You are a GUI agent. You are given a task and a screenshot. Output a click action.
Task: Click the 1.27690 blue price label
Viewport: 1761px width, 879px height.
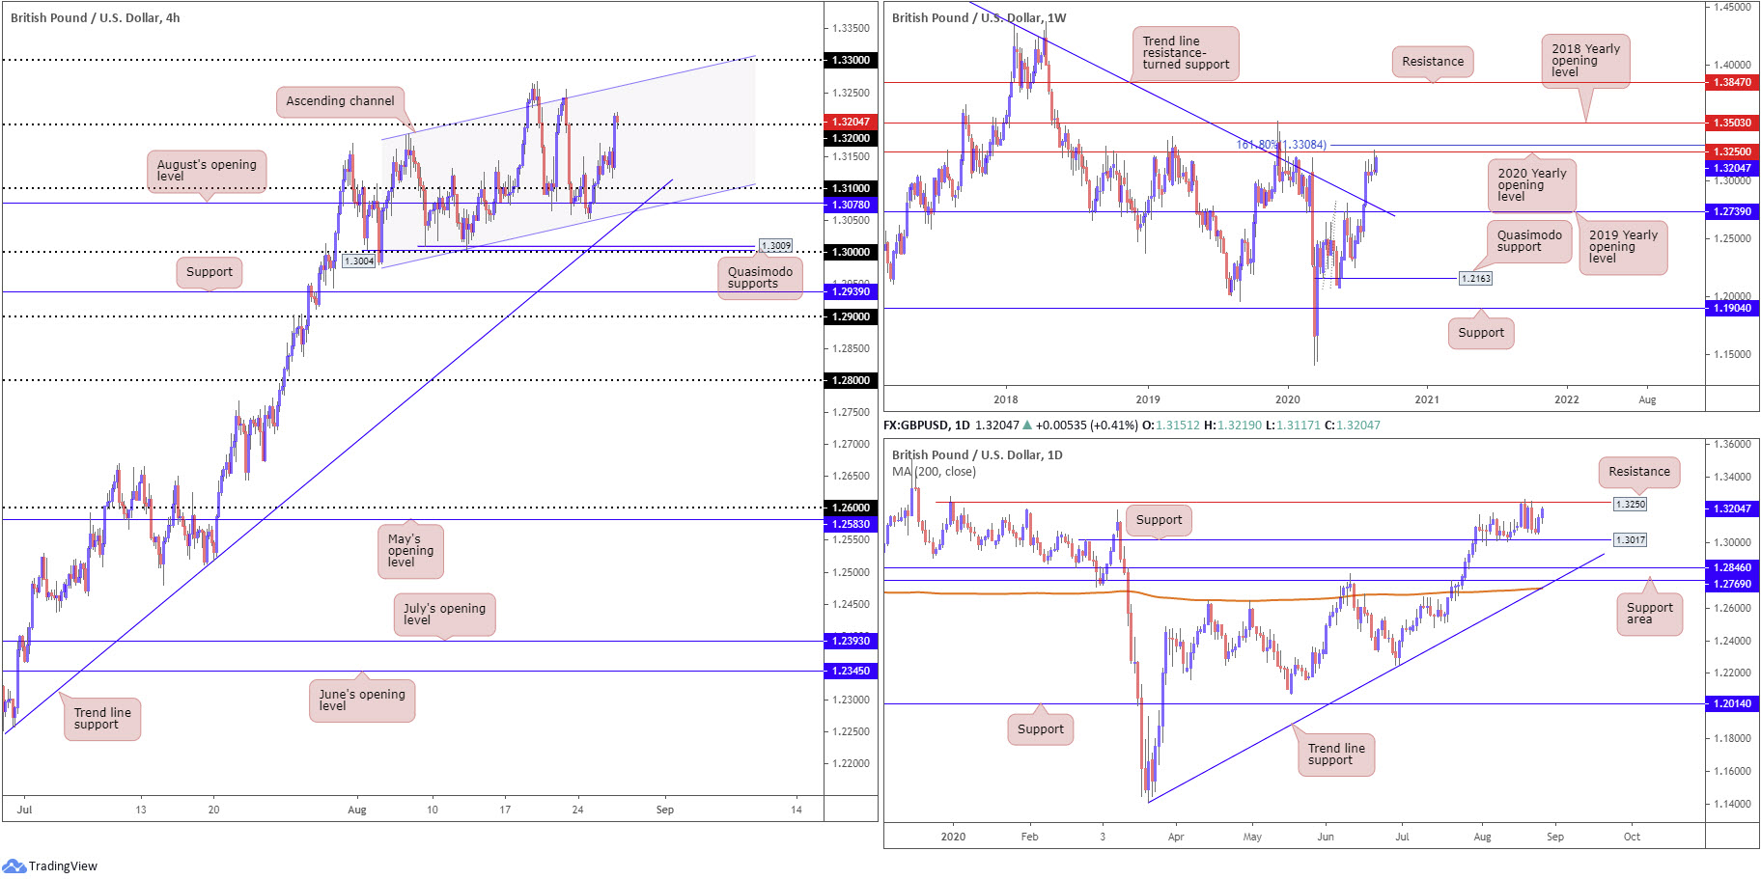(x=1732, y=584)
